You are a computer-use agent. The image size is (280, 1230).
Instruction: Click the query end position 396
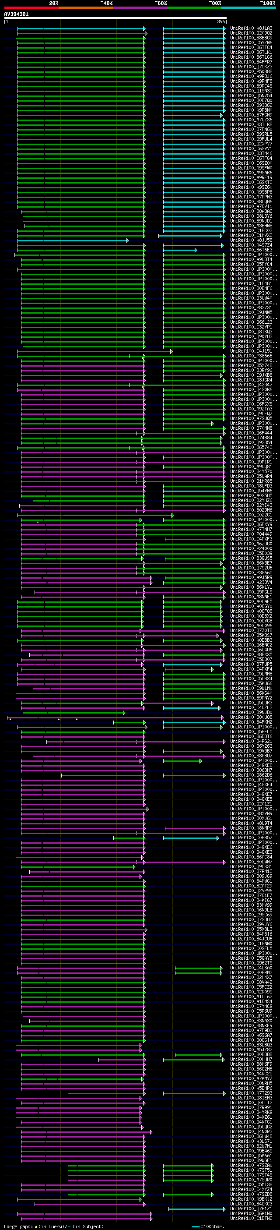pyautogui.click(x=221, y=22)
